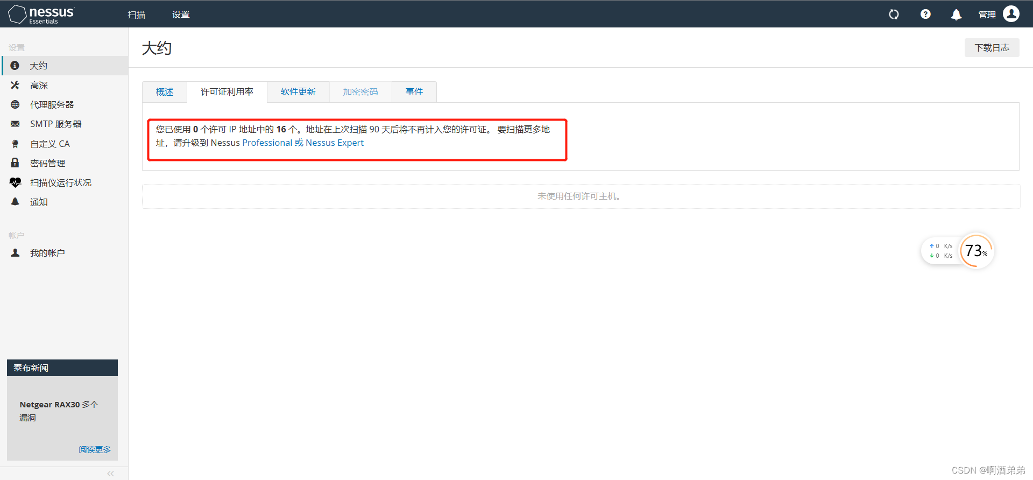Select the SMTP 服务器 envelope icon
This screenshot has width=1033, height=480.
15,124
